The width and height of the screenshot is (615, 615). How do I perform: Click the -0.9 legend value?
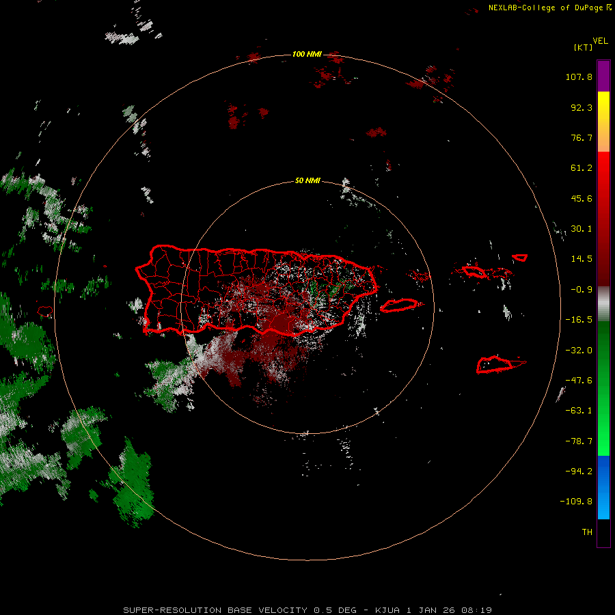582,290
